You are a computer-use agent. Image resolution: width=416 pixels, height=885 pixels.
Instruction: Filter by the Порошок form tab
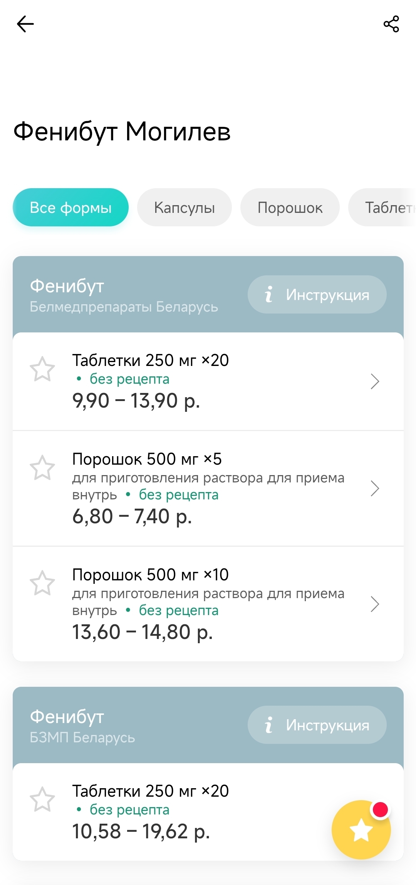[x=290, y=207]
